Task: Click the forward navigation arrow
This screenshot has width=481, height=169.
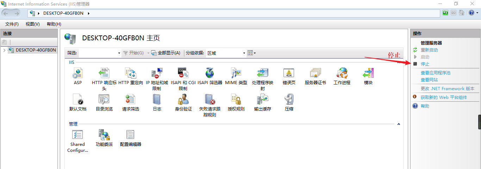Action: coord(17,13)
